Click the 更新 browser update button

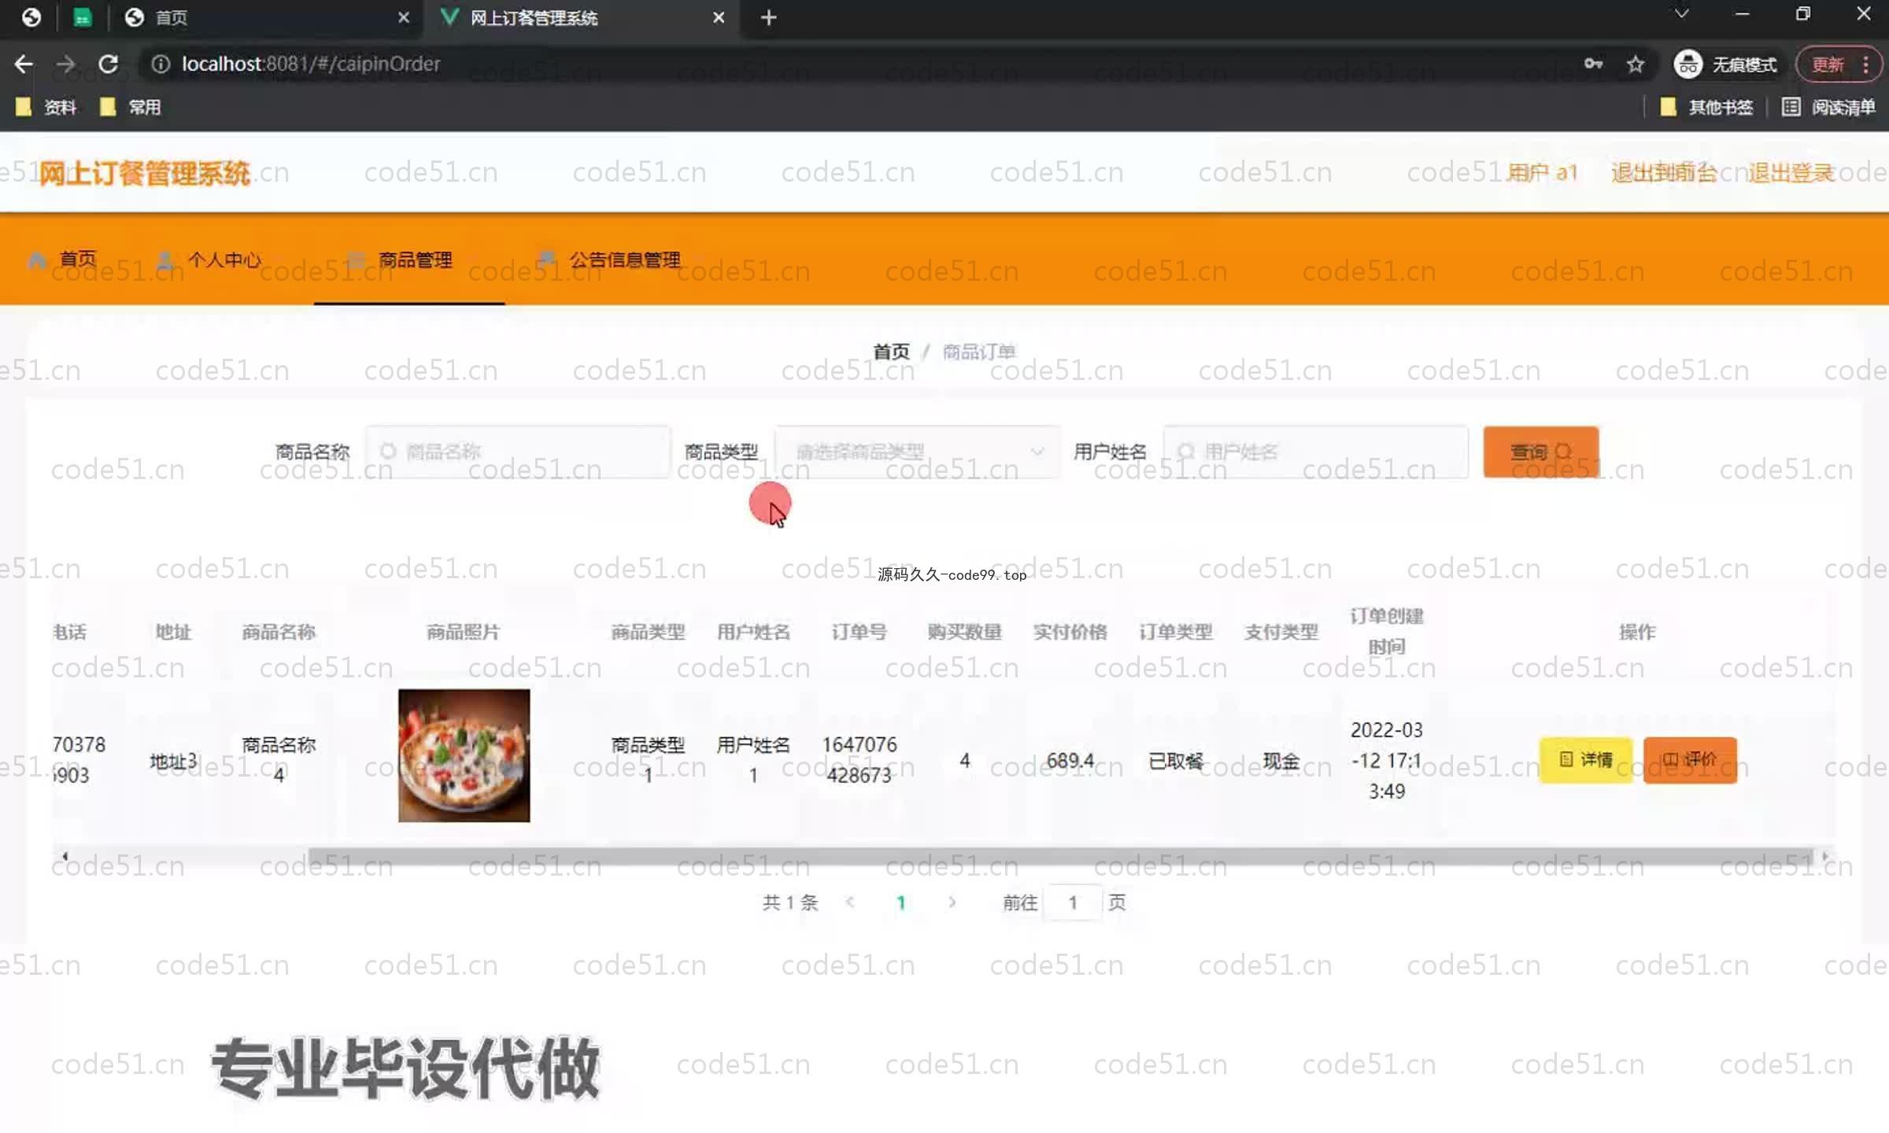[1828, 64]
